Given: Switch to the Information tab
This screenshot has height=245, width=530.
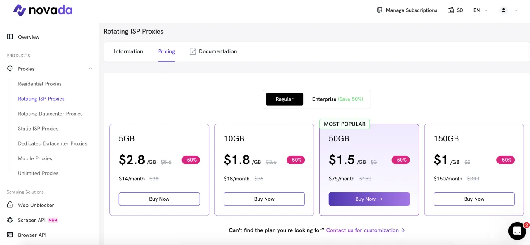Looking at the screenshot, I should click(128, 51).
